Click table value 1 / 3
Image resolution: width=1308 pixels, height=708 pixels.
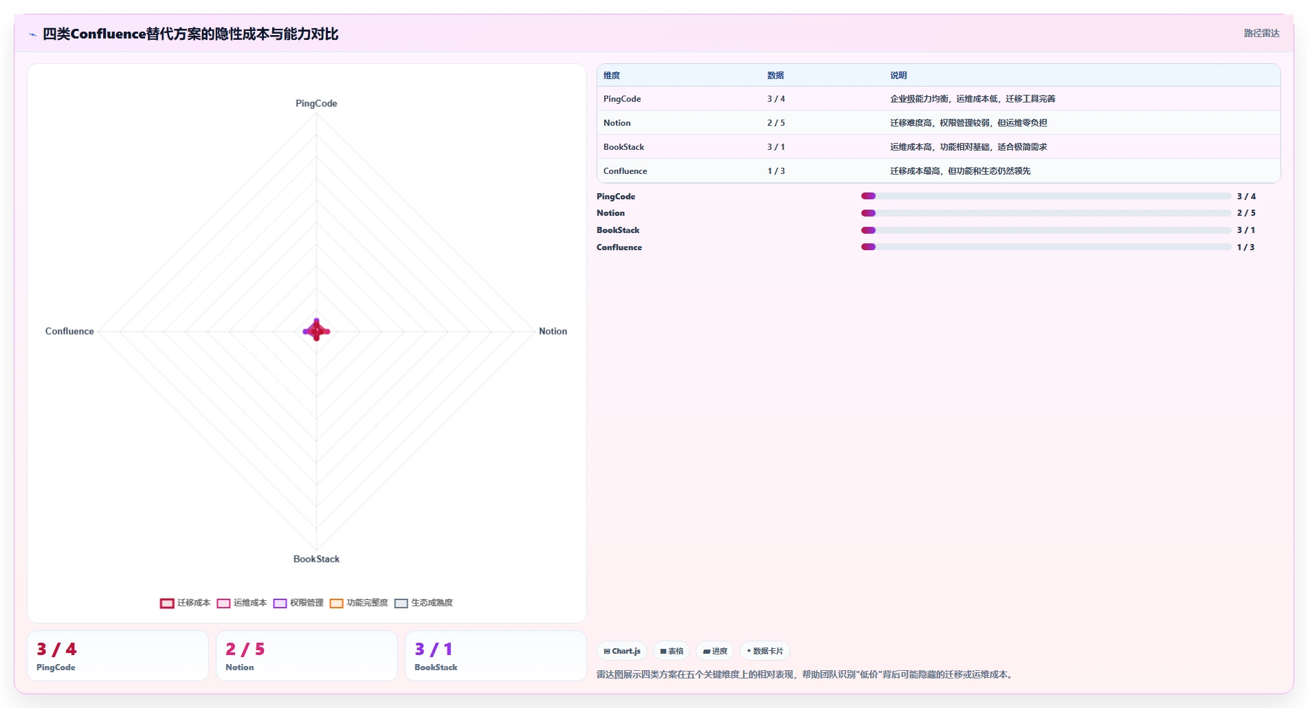pyautogui.click(x=776, y=171)
